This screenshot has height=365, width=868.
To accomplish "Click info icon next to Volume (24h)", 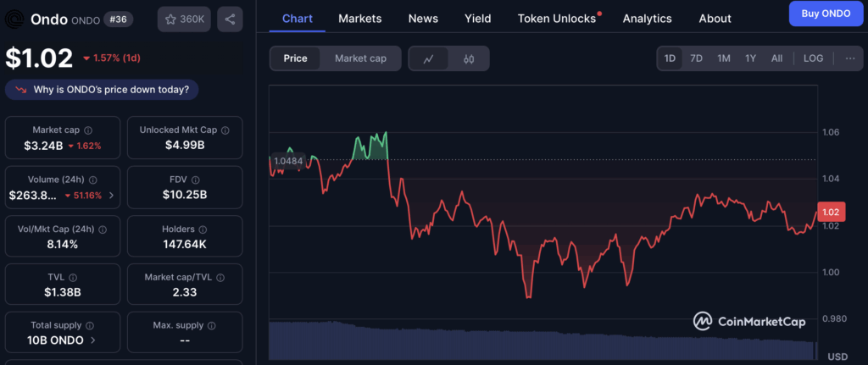I will tap(93, 180).
